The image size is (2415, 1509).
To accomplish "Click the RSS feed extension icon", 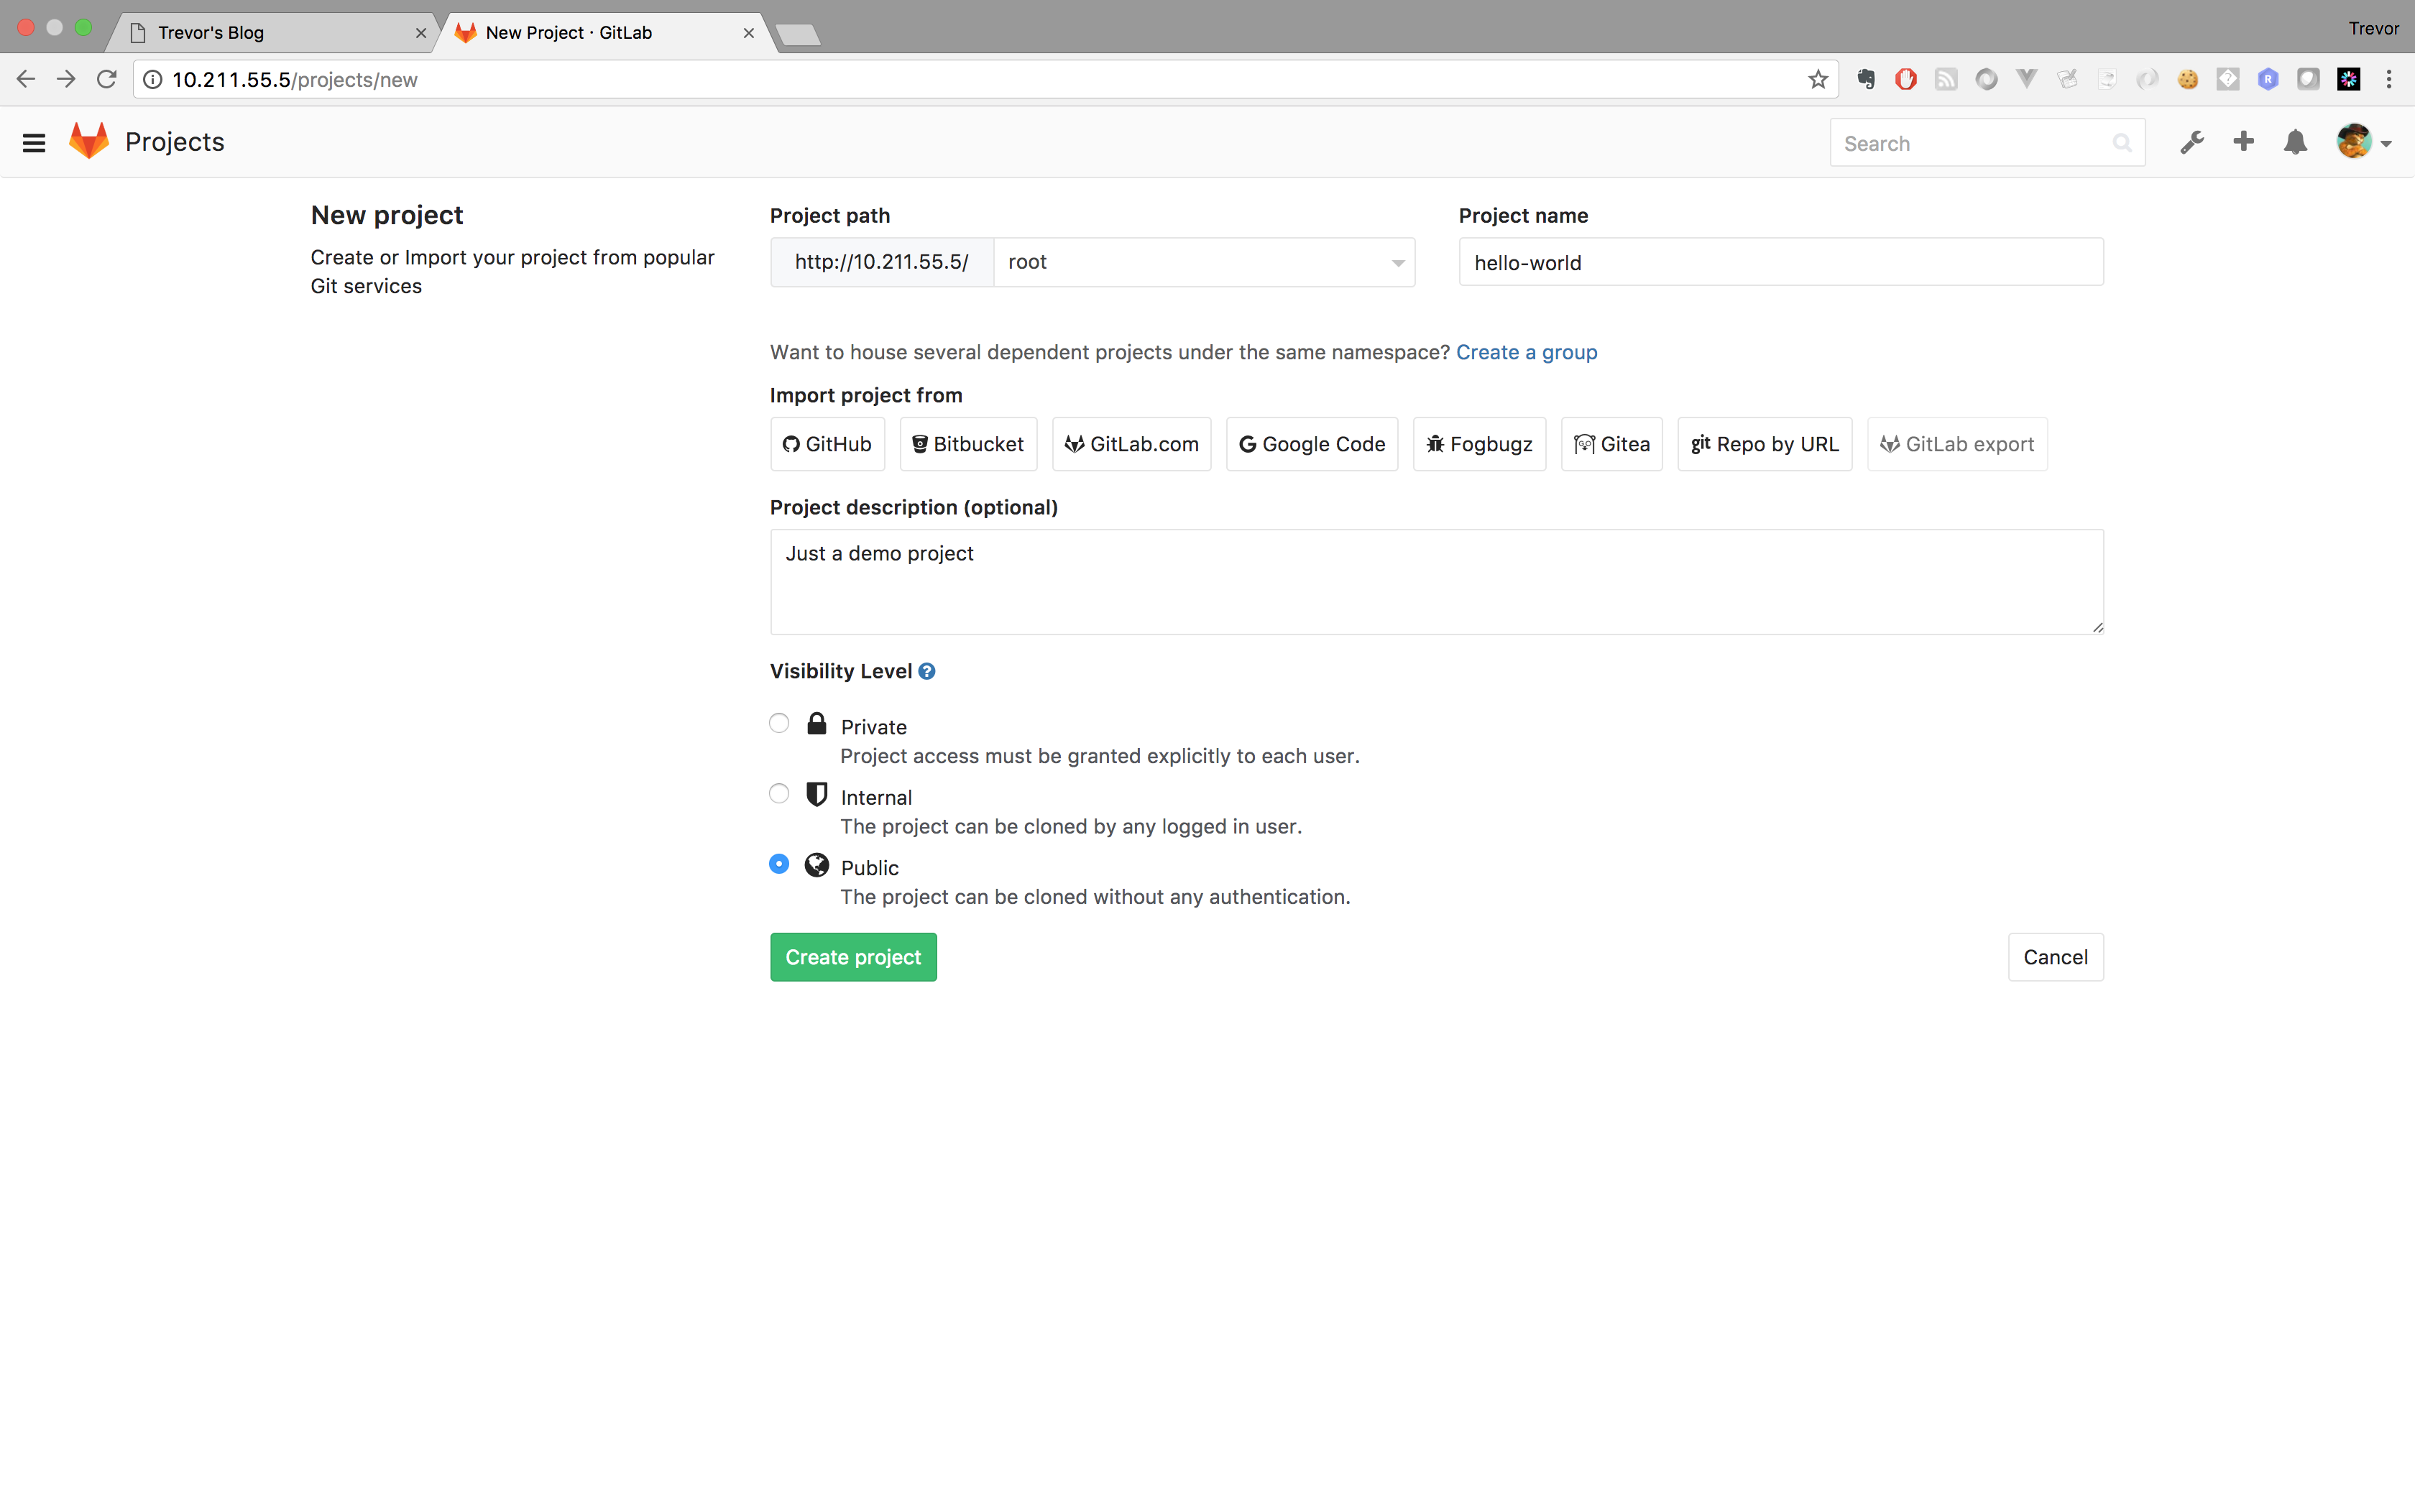I will [1946, 79].
